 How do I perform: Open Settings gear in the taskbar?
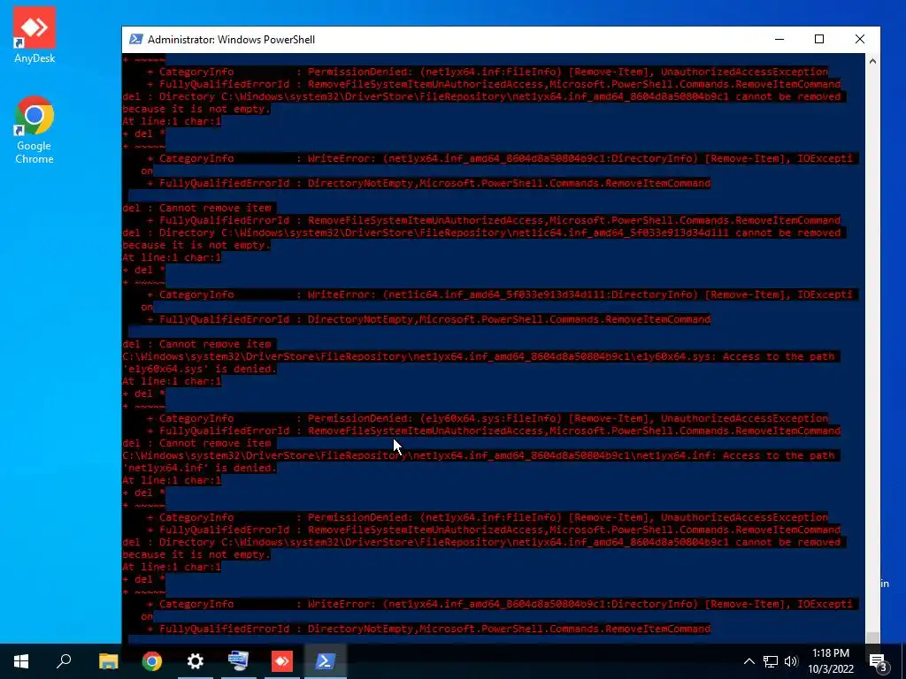pos(196,661)
